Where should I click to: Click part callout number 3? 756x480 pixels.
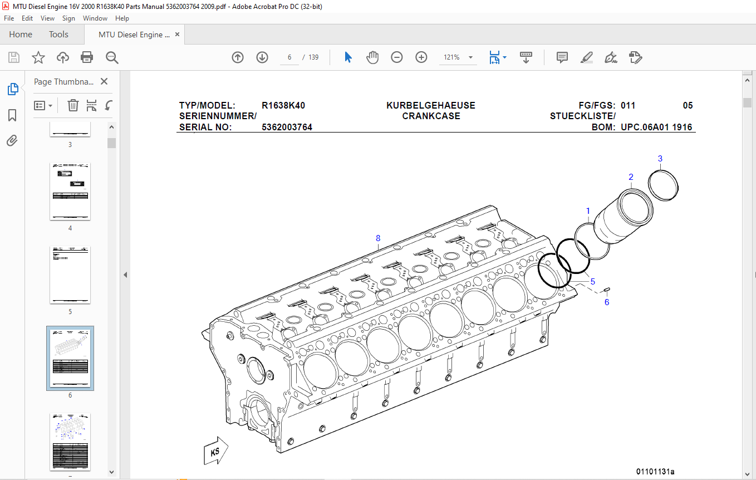(x=660, y=159)
